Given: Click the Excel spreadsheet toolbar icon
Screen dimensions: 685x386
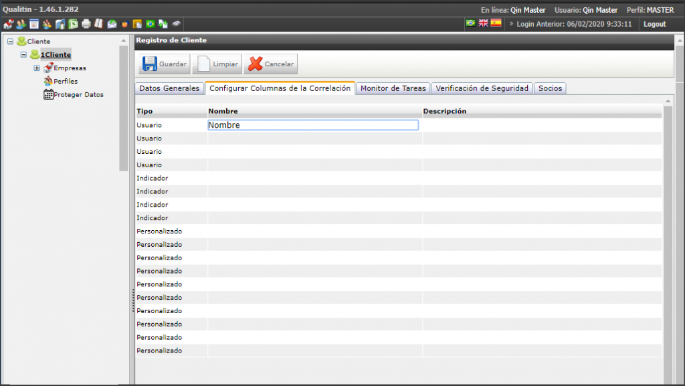Looking at the screenshot, I should 73,24.
